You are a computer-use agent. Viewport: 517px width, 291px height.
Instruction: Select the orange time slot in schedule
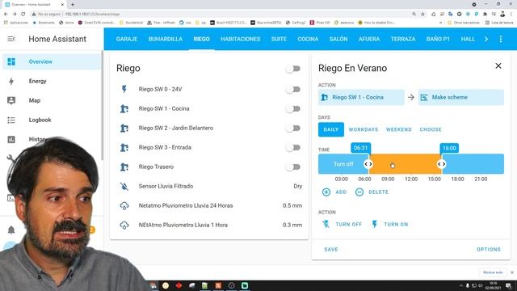coord(405,164)
